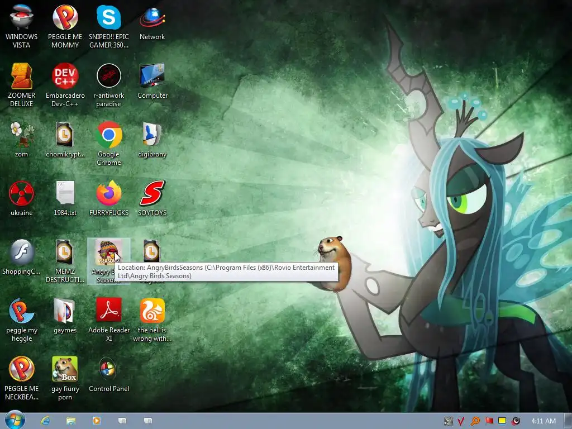Open the UC Browser icon labeled the hell is wrong
The width and height of the screenshot is (572, 429).
coord(152,320)
